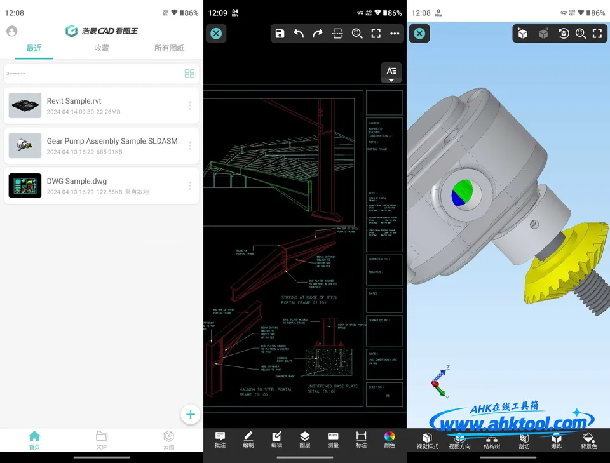Select the 测量 measure tool
This screenshot has width=610, height=463.
click(x=333, y=440)
